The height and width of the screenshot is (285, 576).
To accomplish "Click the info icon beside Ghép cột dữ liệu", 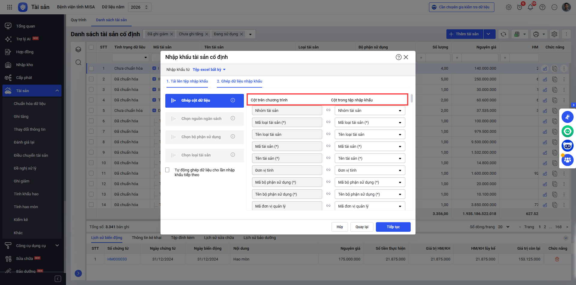I will [x=233, y=100].
